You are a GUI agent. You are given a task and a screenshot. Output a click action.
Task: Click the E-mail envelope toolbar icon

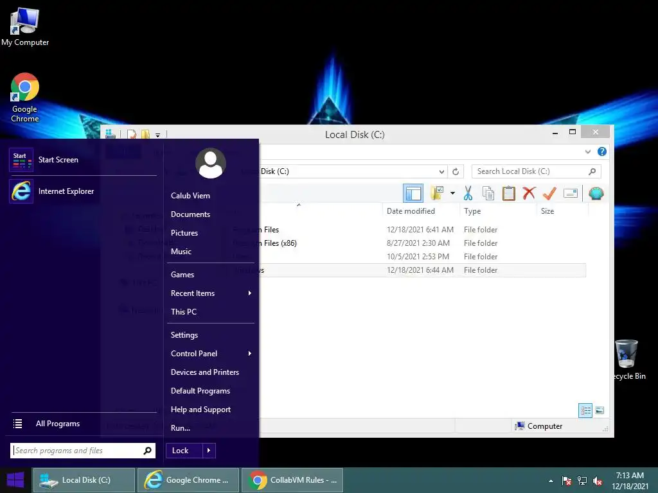(571, 193)
